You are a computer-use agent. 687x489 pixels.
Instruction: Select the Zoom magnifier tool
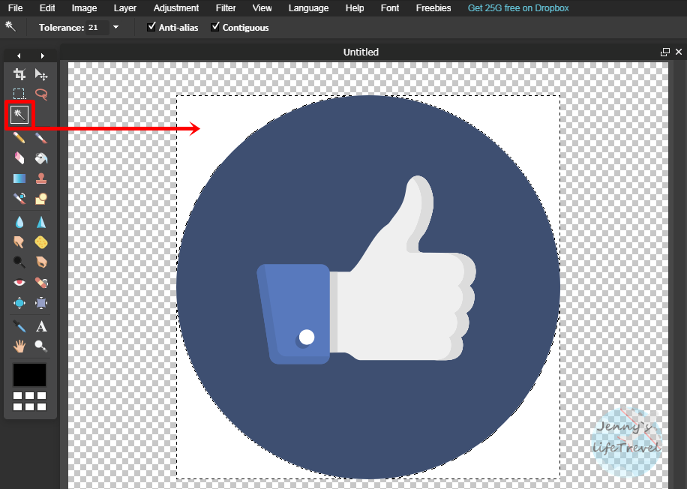[x=41, y=346]
